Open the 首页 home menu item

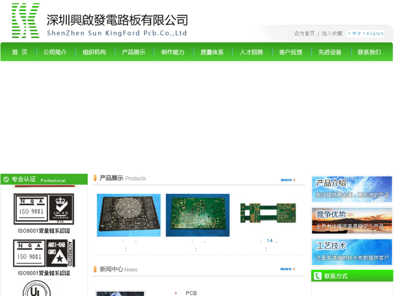[x=20, y=52]
